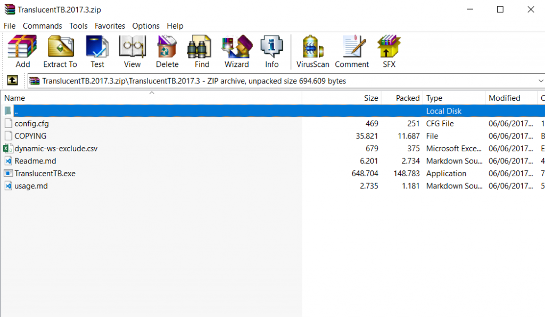Select the usage.md file name
This screenshot has height=317, width=545.
(x=31, y=186)
